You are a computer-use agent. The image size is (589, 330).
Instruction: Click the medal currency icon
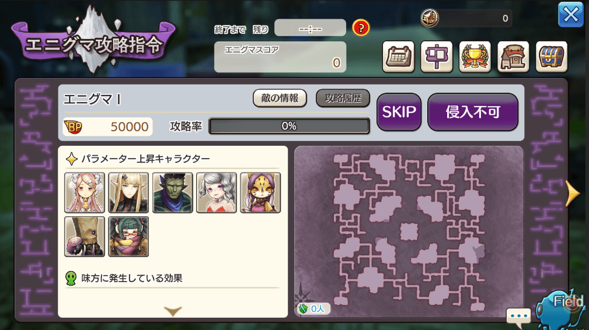(430, 17)
